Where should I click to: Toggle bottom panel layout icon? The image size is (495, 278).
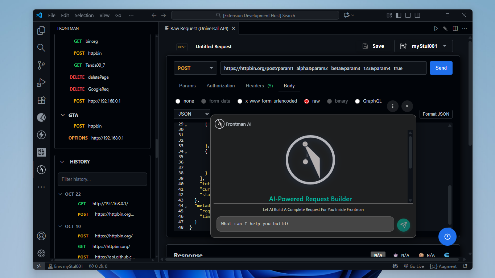point(408,15)
